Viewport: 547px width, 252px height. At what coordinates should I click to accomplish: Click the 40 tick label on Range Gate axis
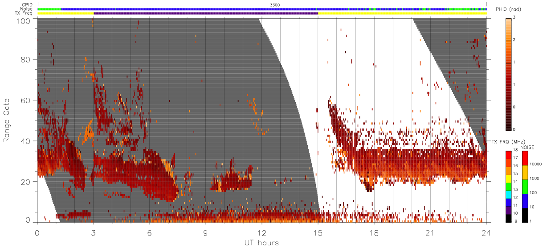[26, 141]
